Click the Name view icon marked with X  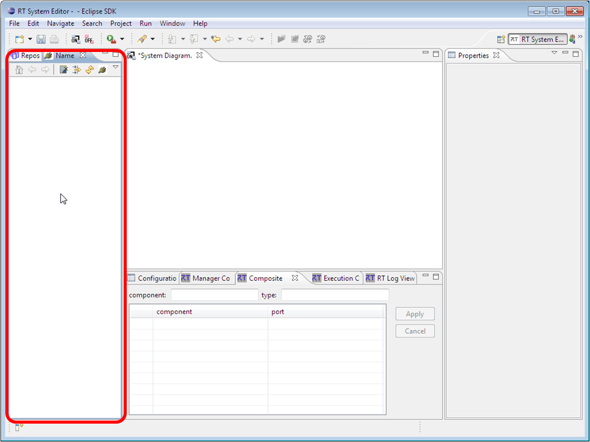click(64, 69)
